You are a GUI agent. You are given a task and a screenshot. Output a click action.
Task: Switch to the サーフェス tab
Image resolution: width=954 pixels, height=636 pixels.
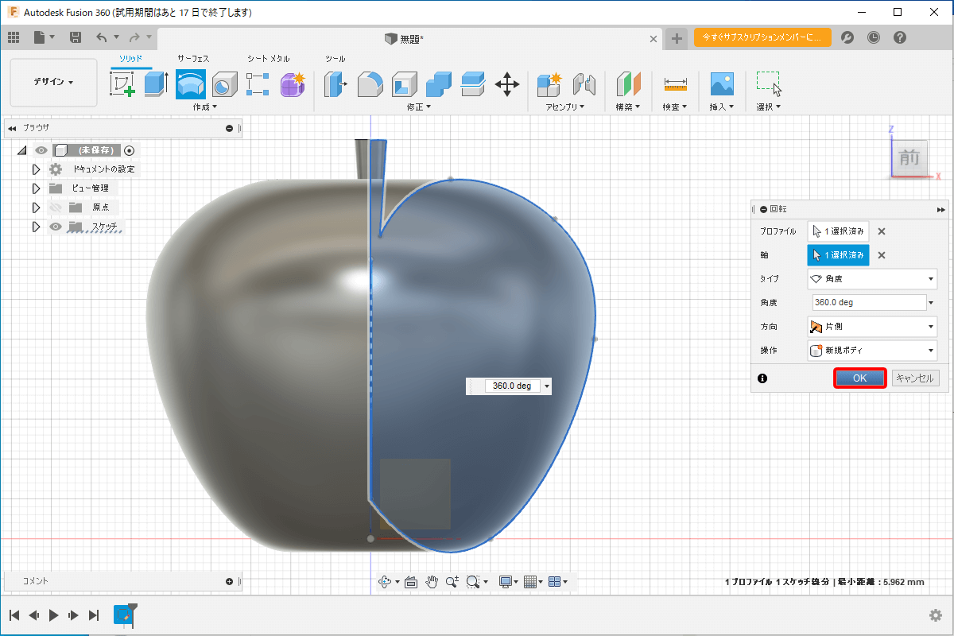click(194, 59)
